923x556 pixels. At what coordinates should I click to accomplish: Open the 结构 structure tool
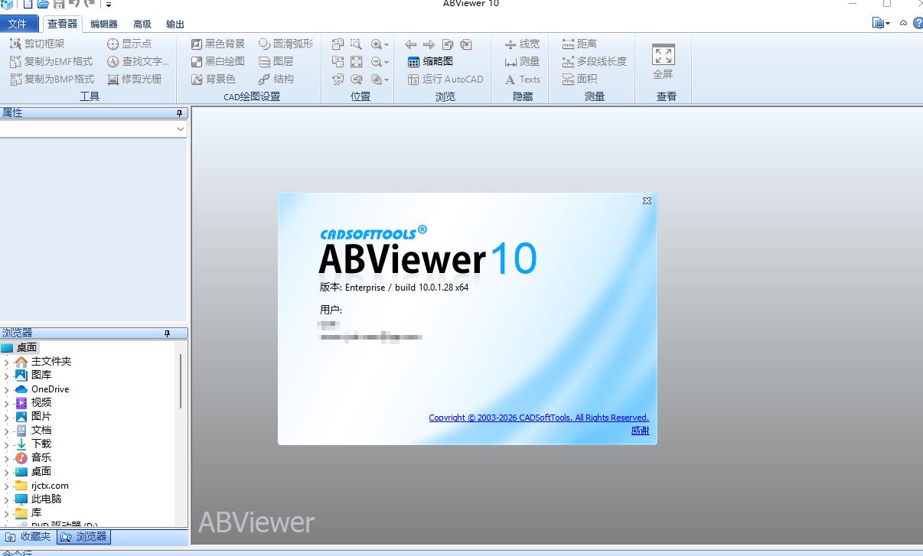pos(276,79)
